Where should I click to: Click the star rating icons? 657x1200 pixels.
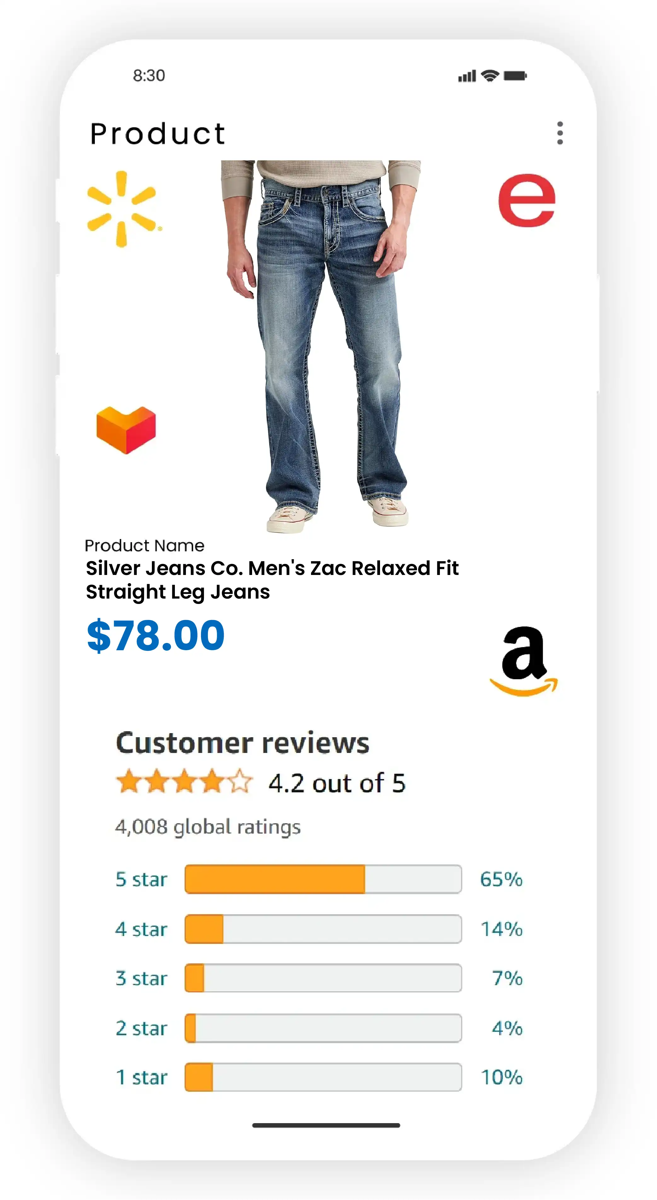[184, 781]
